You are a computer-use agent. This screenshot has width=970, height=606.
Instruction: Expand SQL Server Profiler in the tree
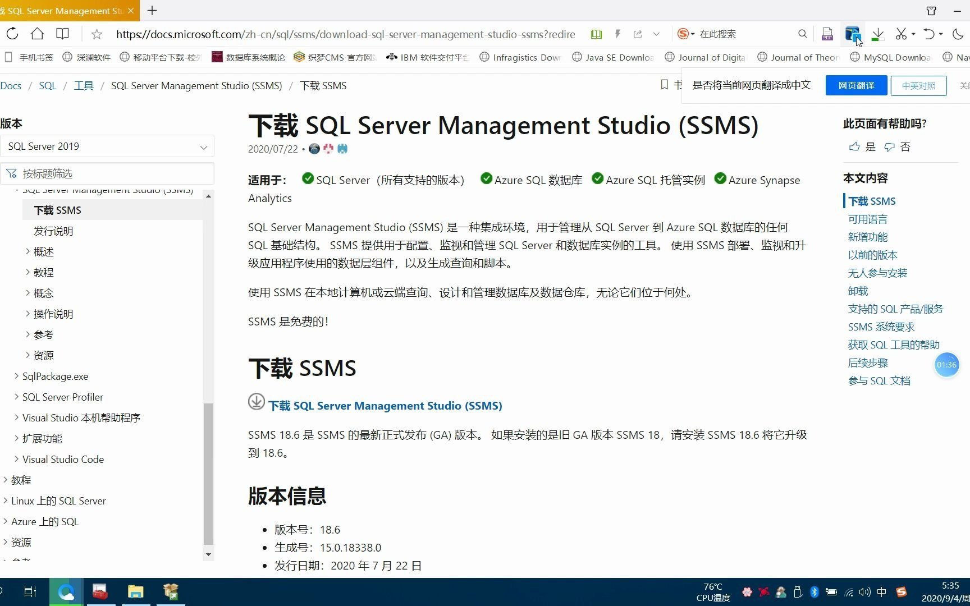tap(62, 397)
